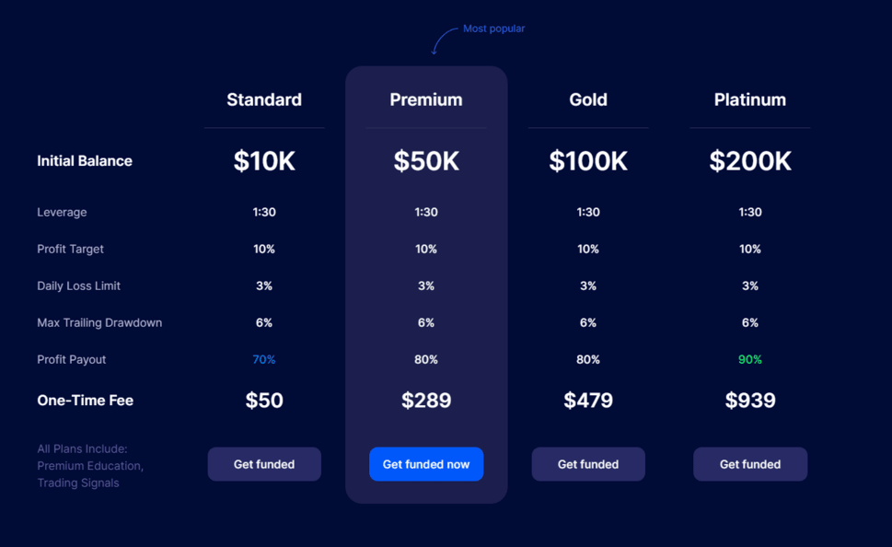Click the blue Get funded now button

click(426, 464)
